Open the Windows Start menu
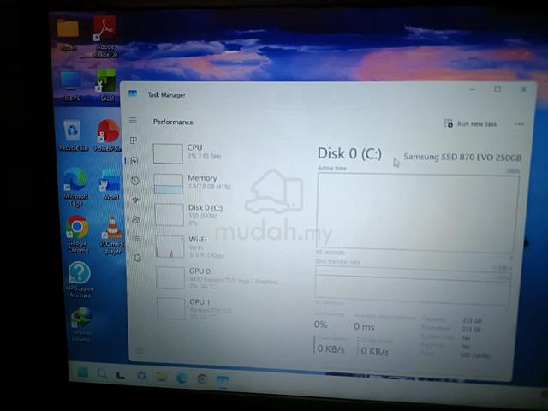548x411 pixels. tap(83, 372)
